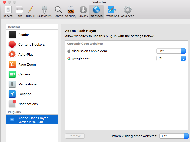190x142 pixels.
Task: Switch to the AutoFill tab label
Action: click(x=31, y=16)
